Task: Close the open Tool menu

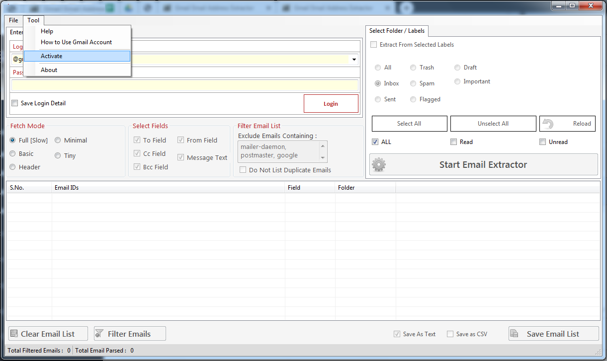Action: click(33, 20)
